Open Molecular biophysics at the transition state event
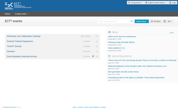The width and height of the screenshot is (178, 111). pyautogui.click(x=137, y=66)
